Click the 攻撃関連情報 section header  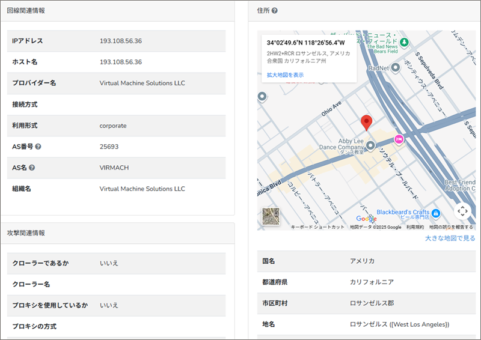pos(26,233)
